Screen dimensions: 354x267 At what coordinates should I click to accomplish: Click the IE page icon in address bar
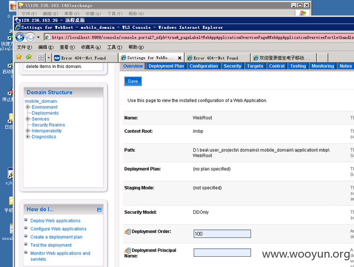47,37
